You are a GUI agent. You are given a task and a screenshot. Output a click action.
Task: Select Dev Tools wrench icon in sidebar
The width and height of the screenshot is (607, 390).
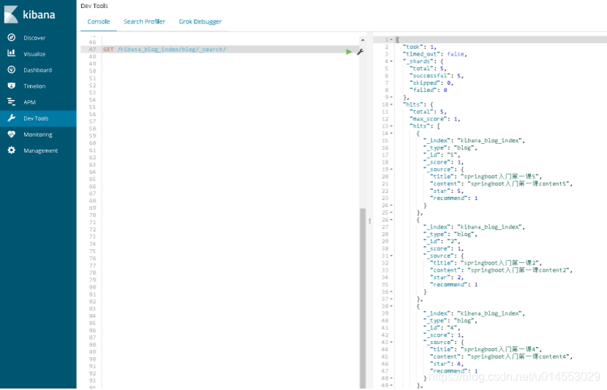pos(12,118)
